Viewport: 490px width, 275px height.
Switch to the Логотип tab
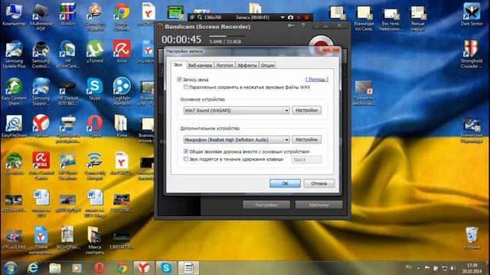coord(224,65)
